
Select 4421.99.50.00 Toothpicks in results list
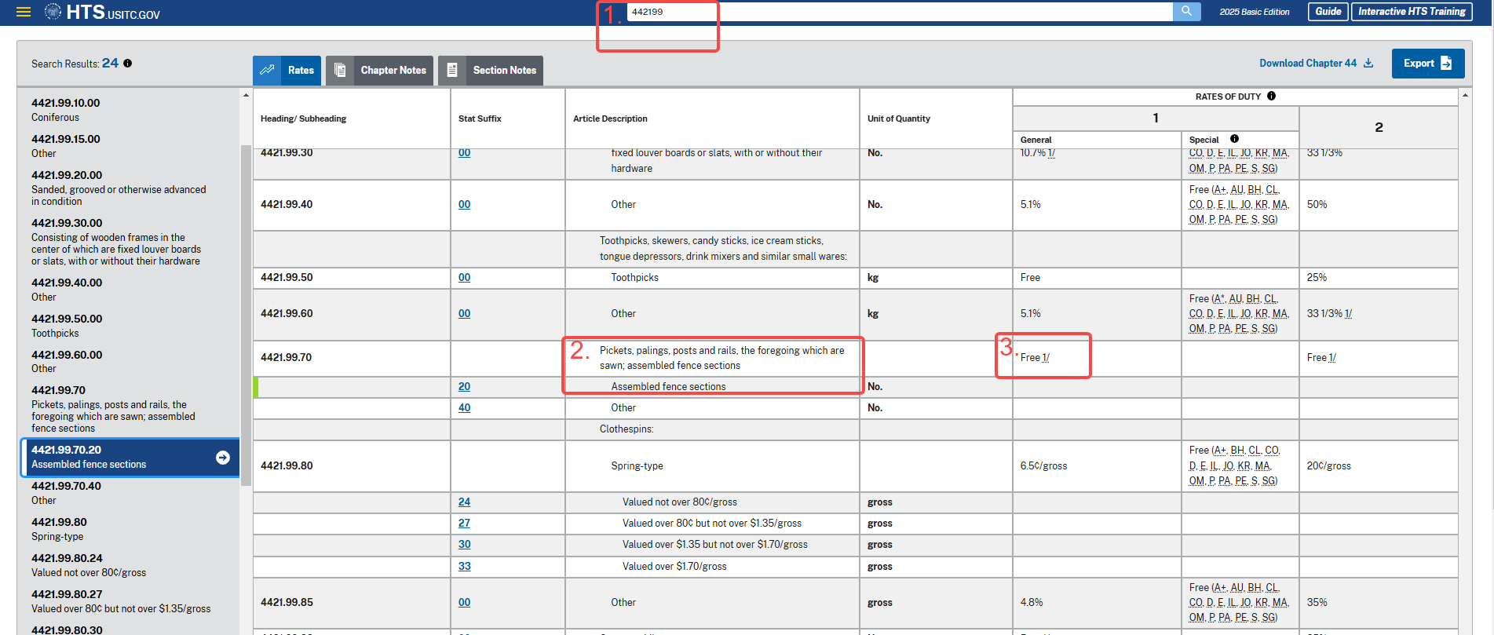point(67,325)
